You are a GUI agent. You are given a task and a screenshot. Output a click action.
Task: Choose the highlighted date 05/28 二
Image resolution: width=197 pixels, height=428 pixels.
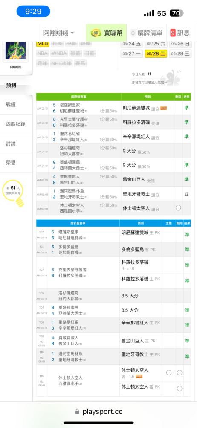(156, 53)
